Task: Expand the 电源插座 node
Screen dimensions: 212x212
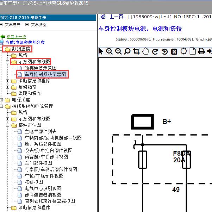Action: (x=1, y=100)
